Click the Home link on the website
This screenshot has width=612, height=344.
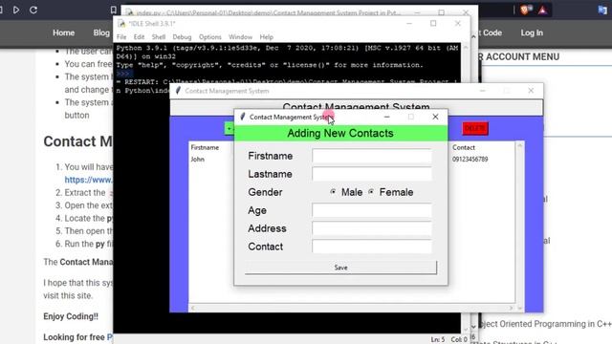[64, 33]
